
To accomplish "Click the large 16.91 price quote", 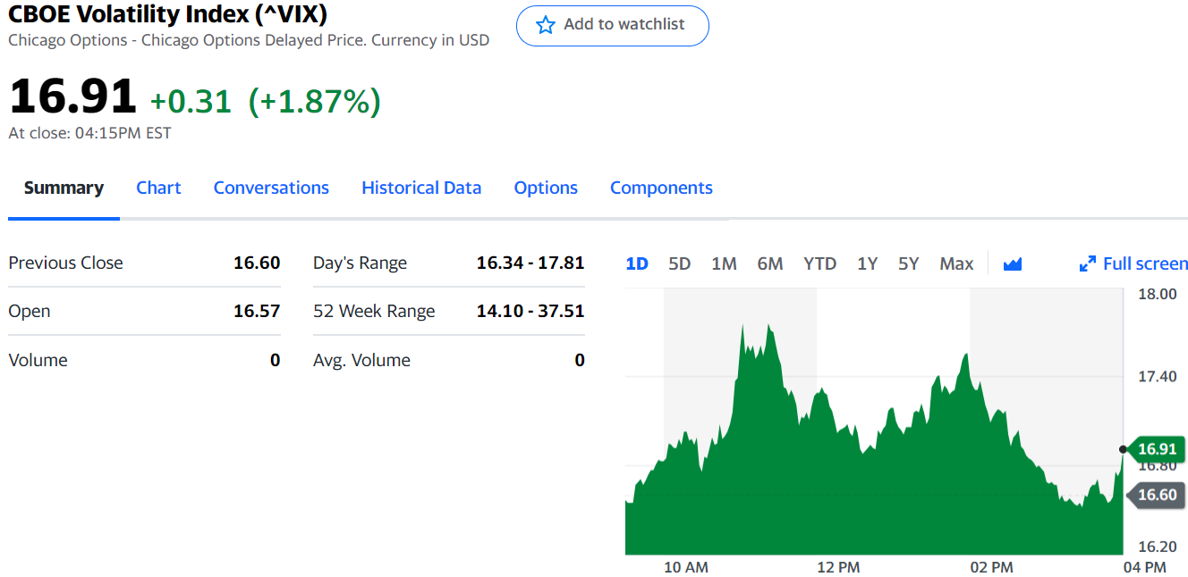I will [x=72, y=96].
